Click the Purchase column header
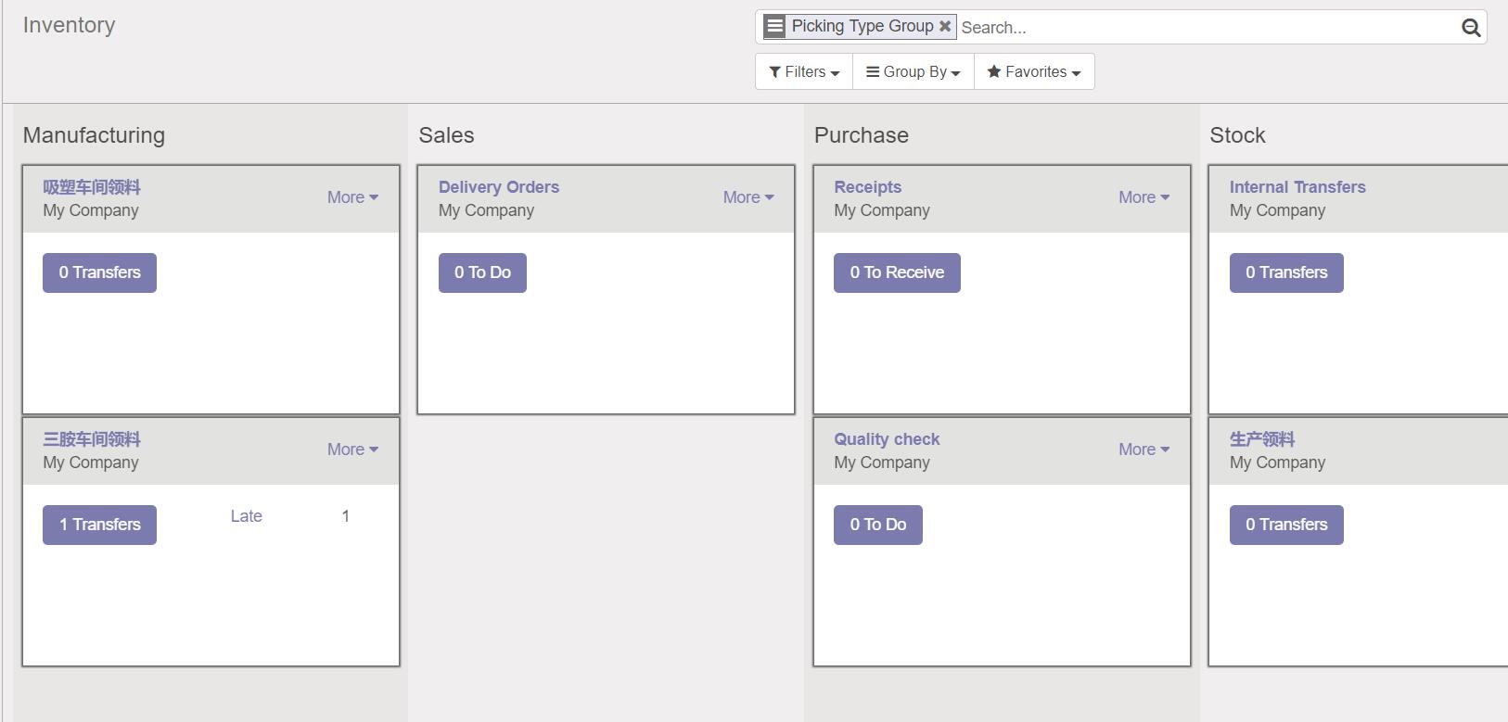This screenshot has width=1508, height=722. click(x=862, y=135)
